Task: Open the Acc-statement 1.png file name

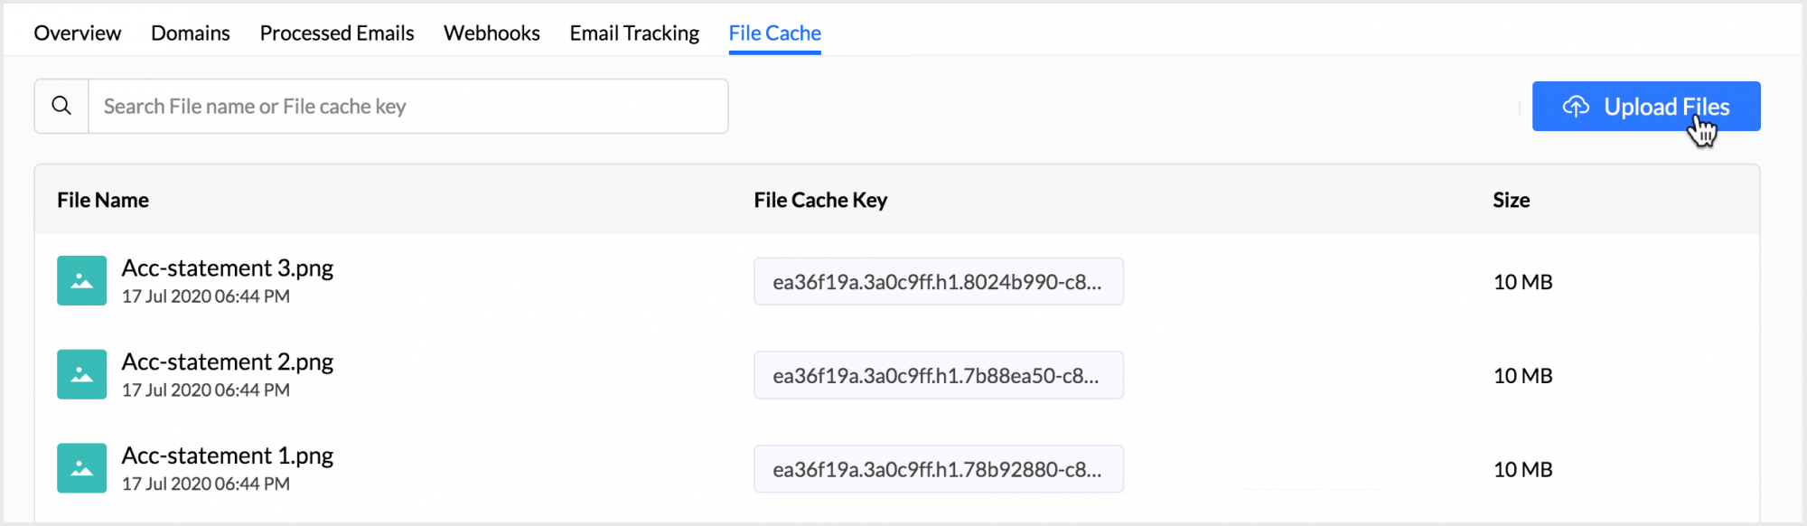Action: tap(228, 456)
